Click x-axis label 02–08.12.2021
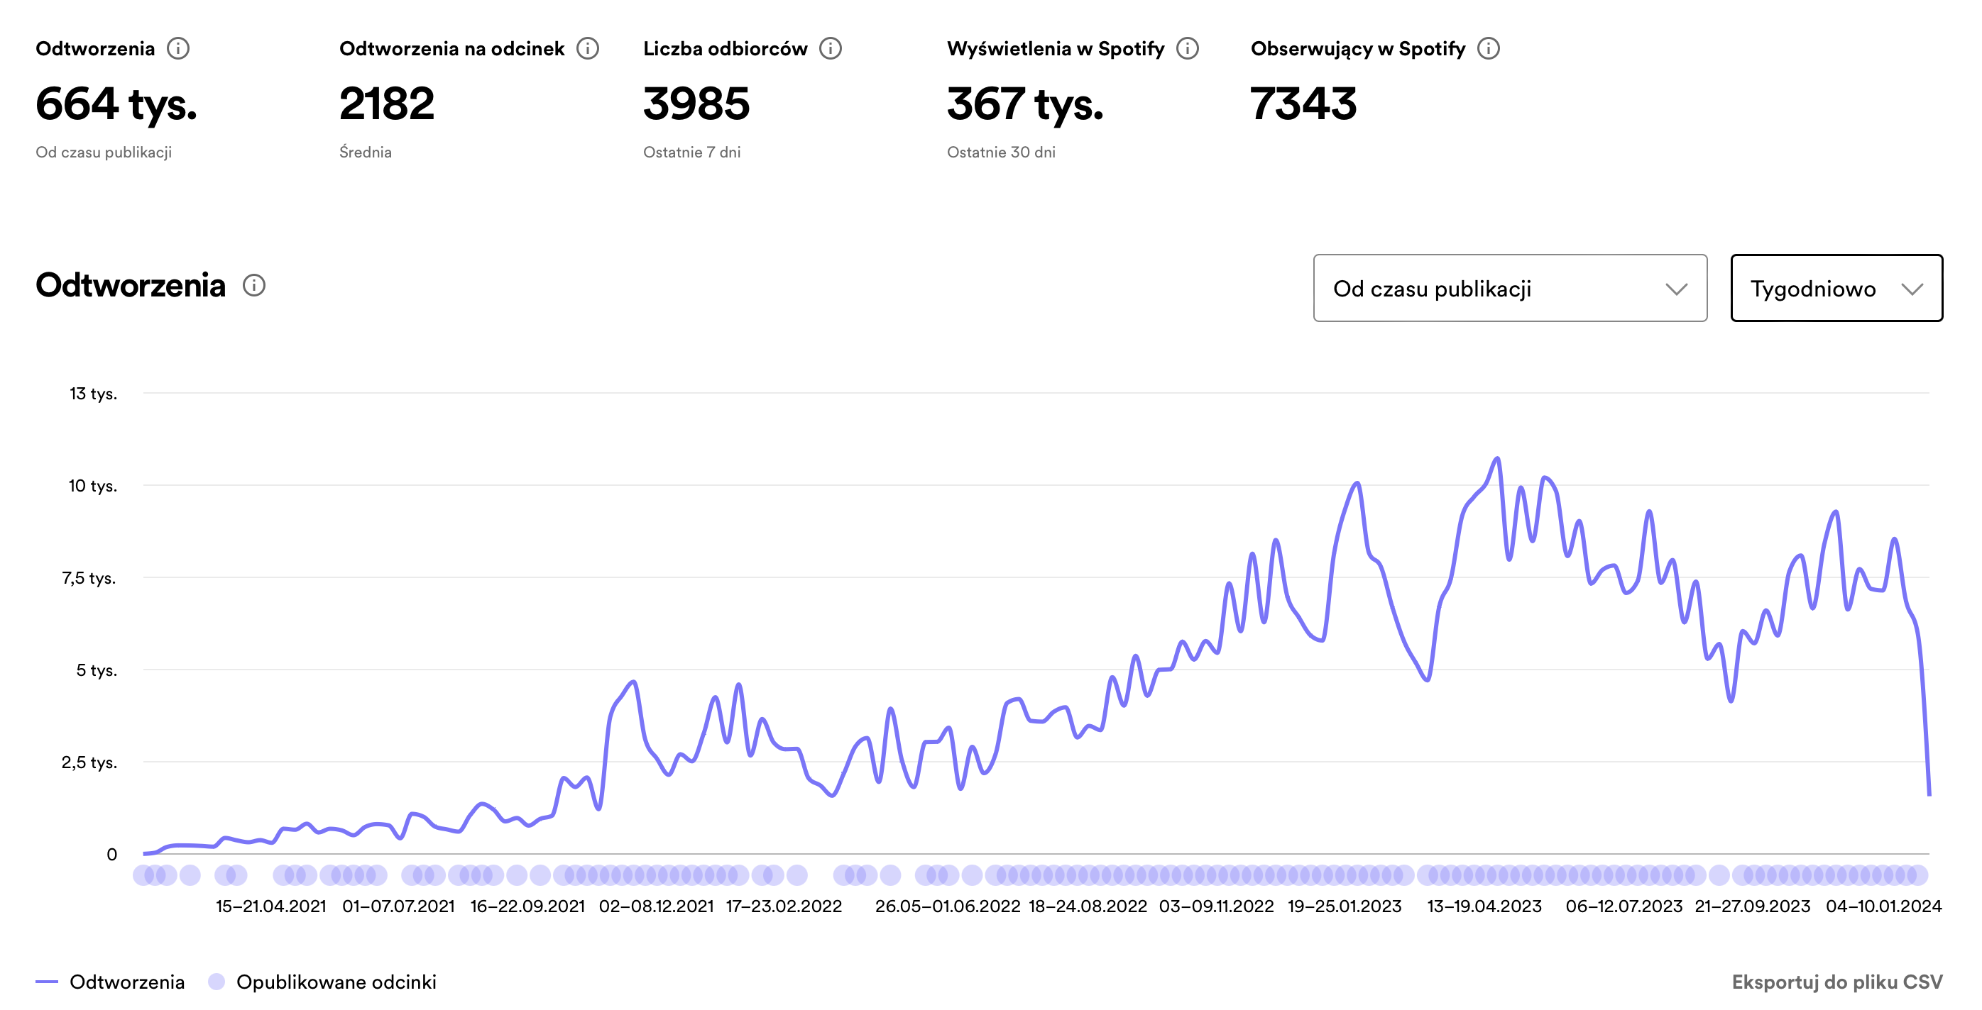The image size is (1982, 1010). [x=657, y=906]
